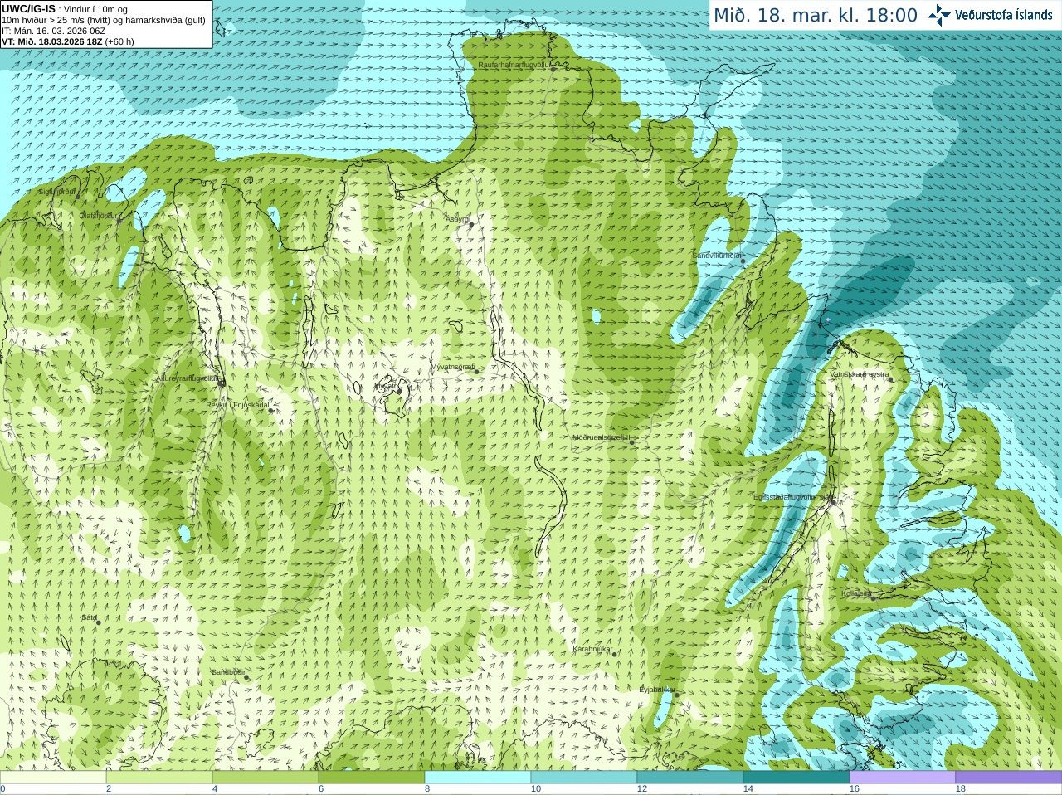
Task: Select Reykir í Fnjóskadal station marker
Action: [x=270, y=410]
